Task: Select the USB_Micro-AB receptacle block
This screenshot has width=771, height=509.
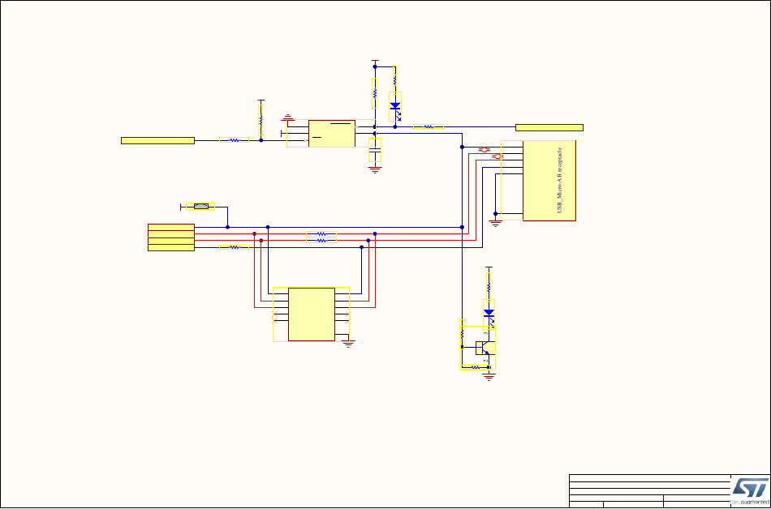Action: click(x=549, y=181)
